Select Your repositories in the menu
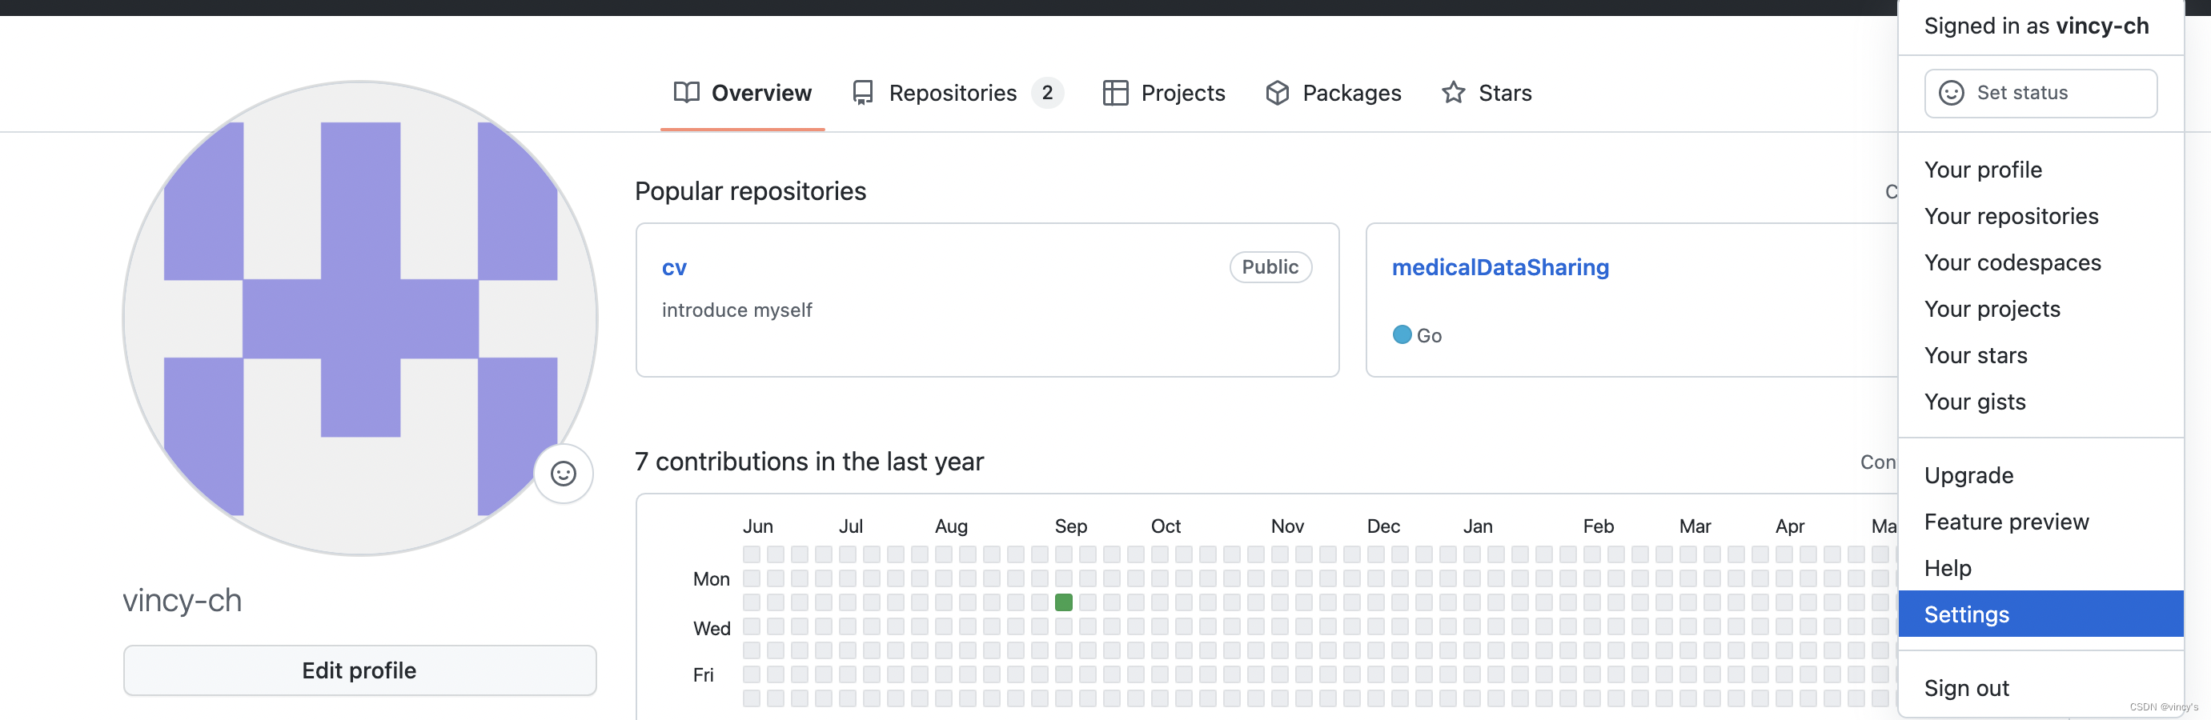The image size is (2211, 720). tap(2040, 216)
